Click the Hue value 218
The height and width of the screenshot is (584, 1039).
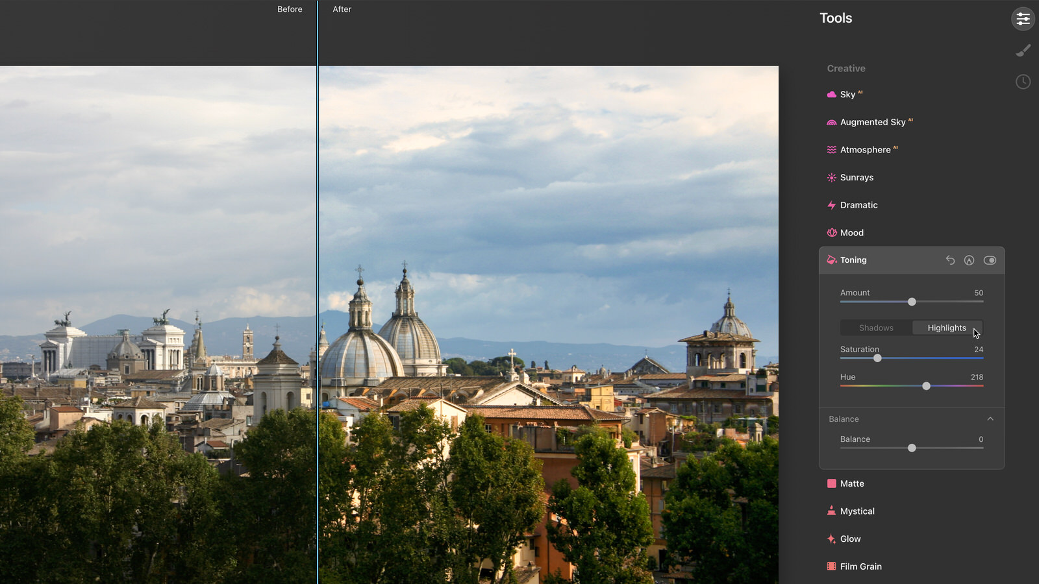click(x=977, y=377)
